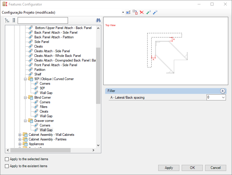Select the standalone Cleats tree item

[38, 46]
